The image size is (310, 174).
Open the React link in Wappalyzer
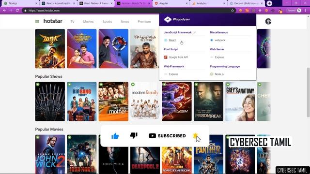tap(172, 40)
